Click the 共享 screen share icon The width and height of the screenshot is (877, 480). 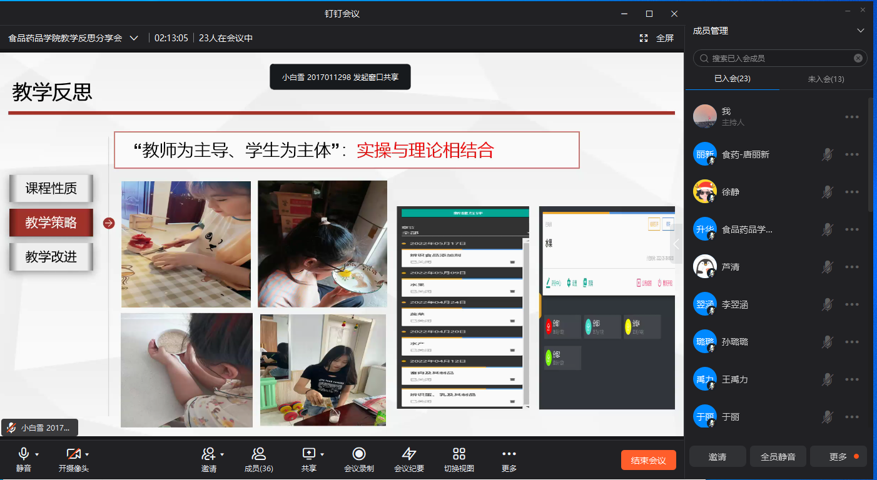[x=308, y=454]
